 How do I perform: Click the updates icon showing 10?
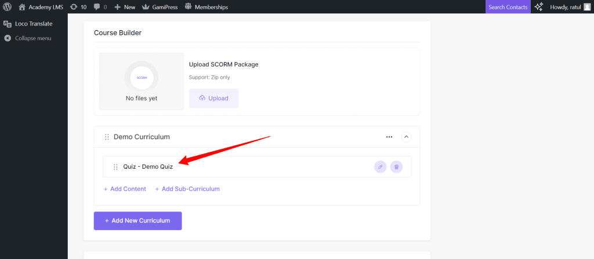[x=78, y=7]
